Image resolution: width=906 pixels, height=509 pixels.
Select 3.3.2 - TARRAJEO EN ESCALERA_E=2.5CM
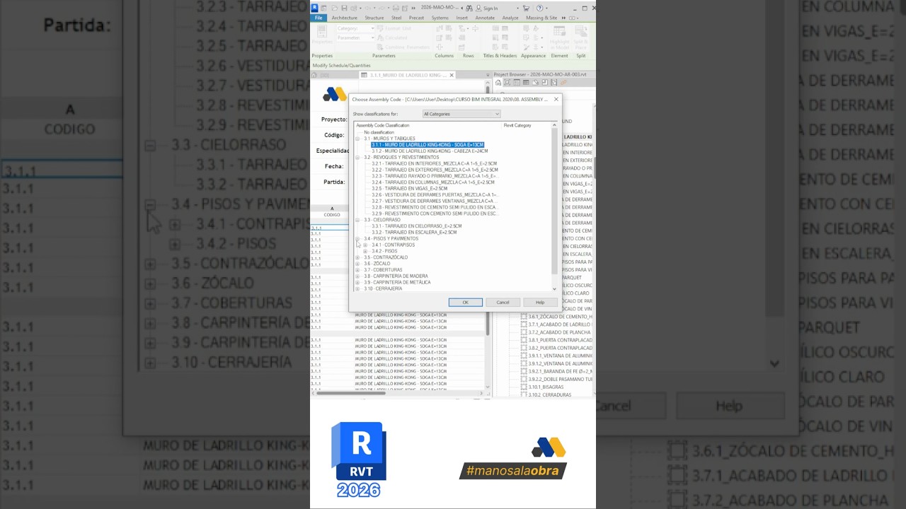(x=414, y=233)
